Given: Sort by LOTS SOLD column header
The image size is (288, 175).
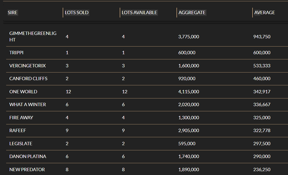Looking at the screenshot, I should [77, 13].
